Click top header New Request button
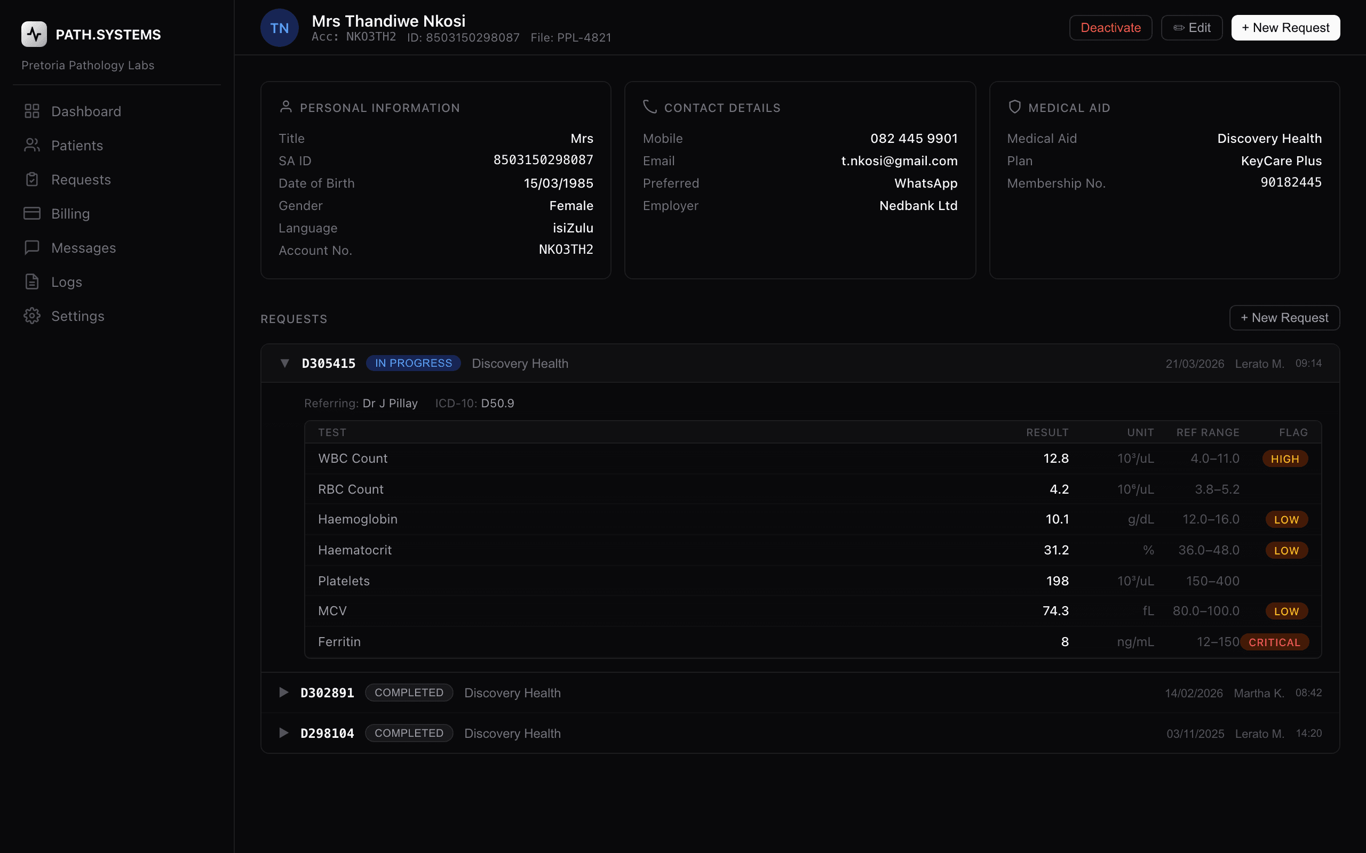1366x853 pixels. click(1285, 28)
